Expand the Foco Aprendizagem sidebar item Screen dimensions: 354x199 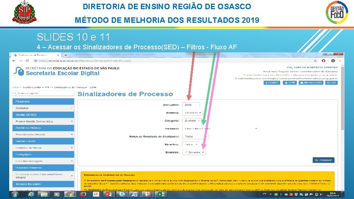tap(43, 161)
